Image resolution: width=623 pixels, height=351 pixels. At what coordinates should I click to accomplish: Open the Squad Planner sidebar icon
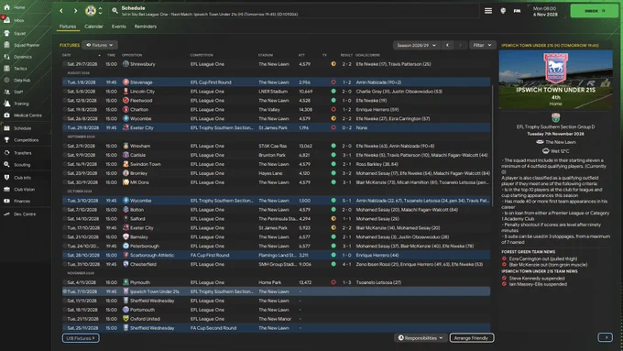coord(6,45)
